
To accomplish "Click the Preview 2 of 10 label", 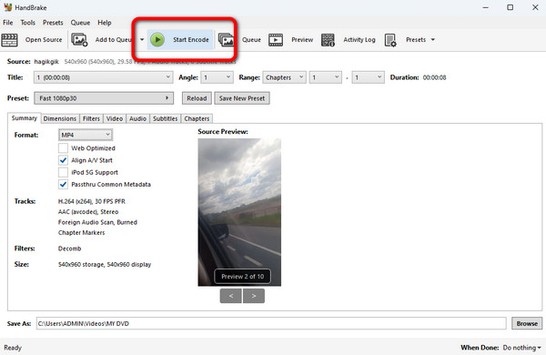I will pos(243,277).
